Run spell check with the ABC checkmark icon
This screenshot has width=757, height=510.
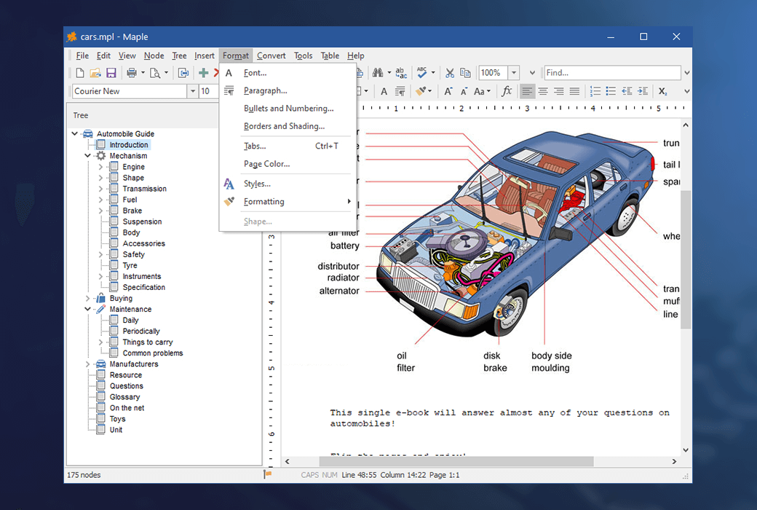tap(422, 73)
